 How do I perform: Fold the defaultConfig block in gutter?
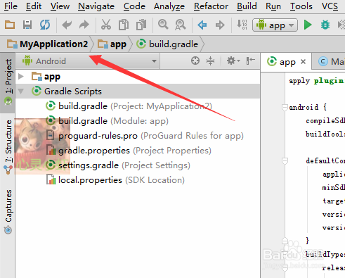tap(285, 161)
